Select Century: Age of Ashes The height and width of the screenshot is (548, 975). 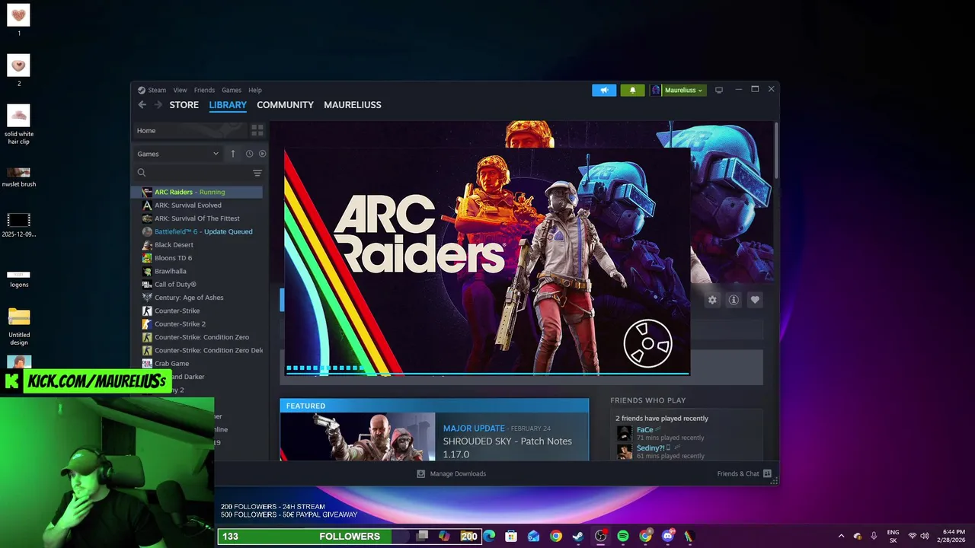[198, 298]
